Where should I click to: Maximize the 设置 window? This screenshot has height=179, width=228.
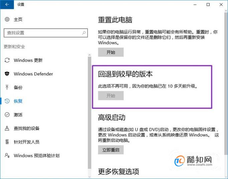tap(208, 4)
